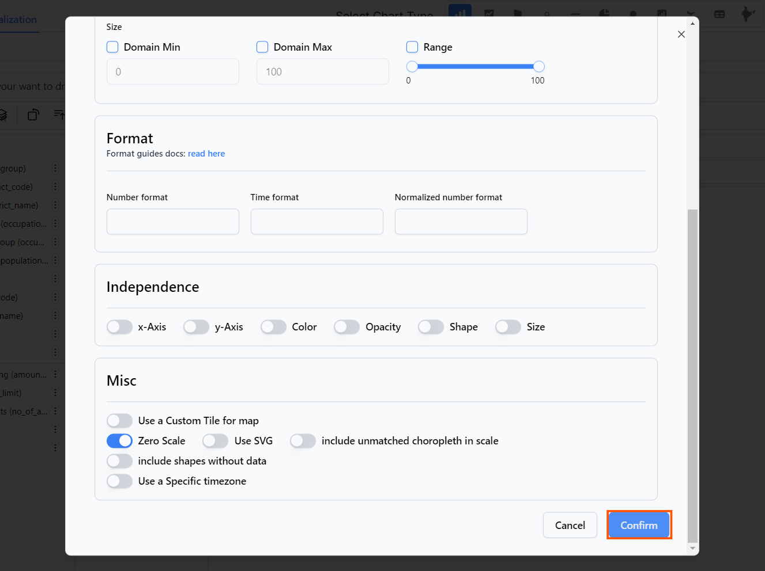The image size is (765, 571).
Task: Open the format guide "read here" link
Action: click(x=206, y=154)
